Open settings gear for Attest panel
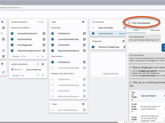 83,22
